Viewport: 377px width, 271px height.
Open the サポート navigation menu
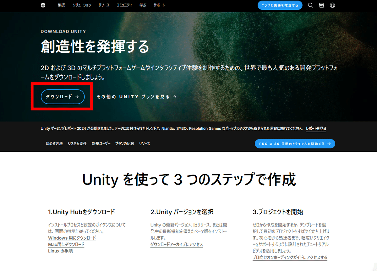tap(159, 5)
